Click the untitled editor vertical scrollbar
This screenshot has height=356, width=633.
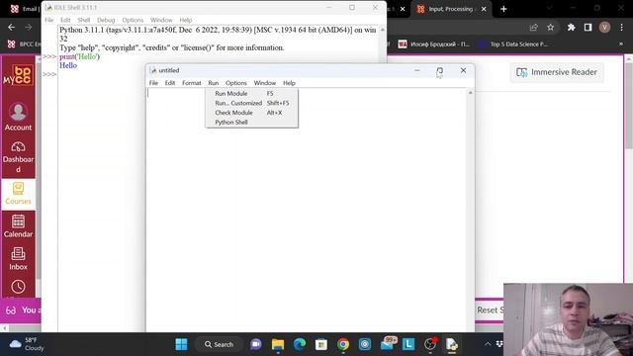pos(471,210)
